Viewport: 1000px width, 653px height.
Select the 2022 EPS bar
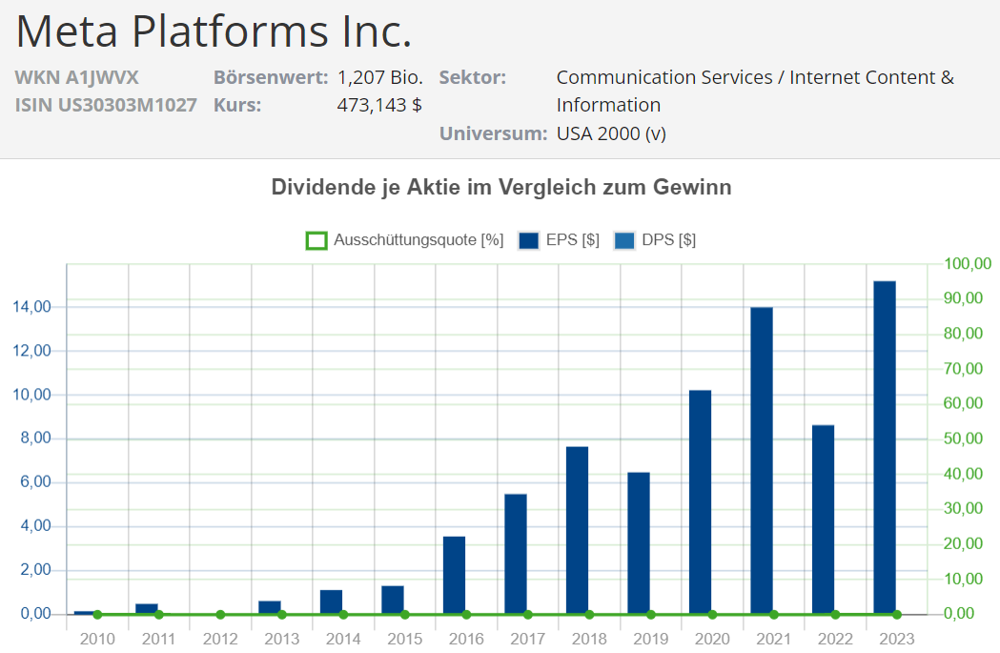[x=824, y=520]
